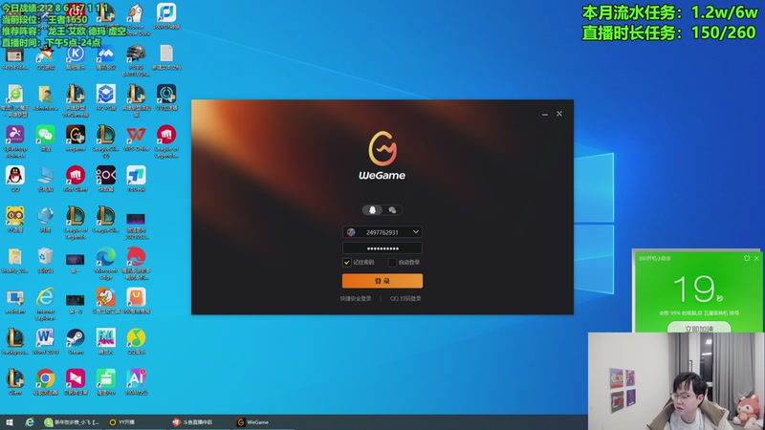Open the 快捷安全登录 quick login link

[x=356, y=298]
